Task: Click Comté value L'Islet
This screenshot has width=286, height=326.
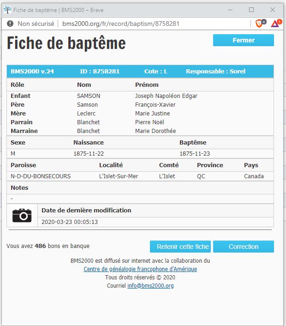Action: coord(167,176)
